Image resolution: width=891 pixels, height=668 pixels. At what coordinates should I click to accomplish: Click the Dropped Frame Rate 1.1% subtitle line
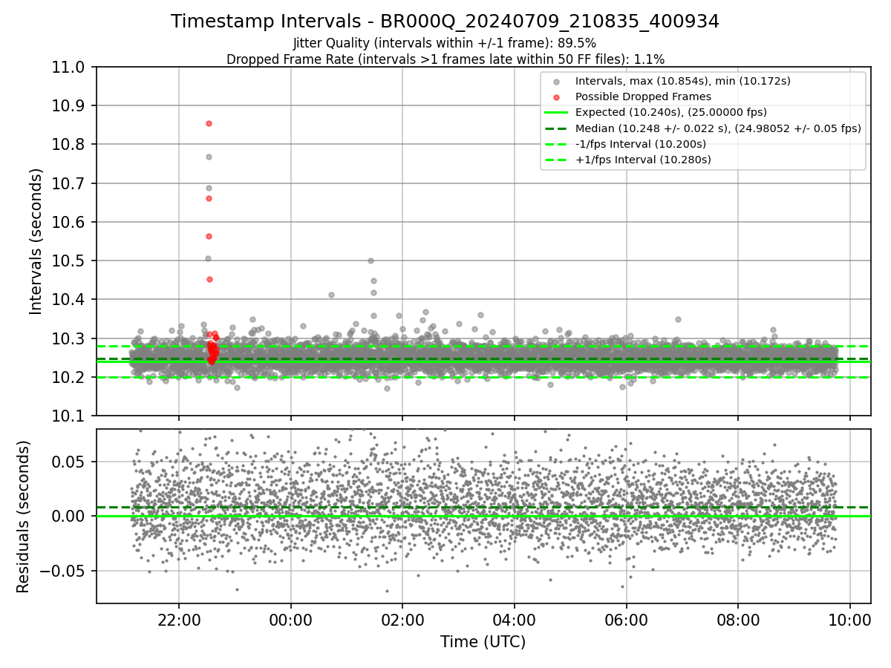(x=445, y=59)
